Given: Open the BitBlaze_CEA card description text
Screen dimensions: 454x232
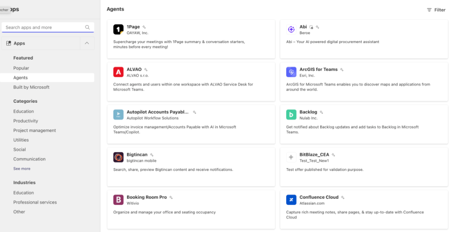Looking at the screenshot, I should tap(325, 169).
